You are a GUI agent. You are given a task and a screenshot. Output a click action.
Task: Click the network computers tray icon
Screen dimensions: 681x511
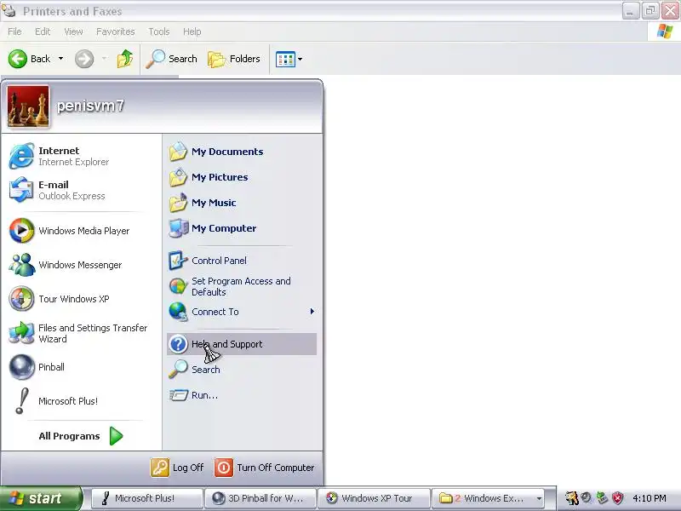coord(602,498)
